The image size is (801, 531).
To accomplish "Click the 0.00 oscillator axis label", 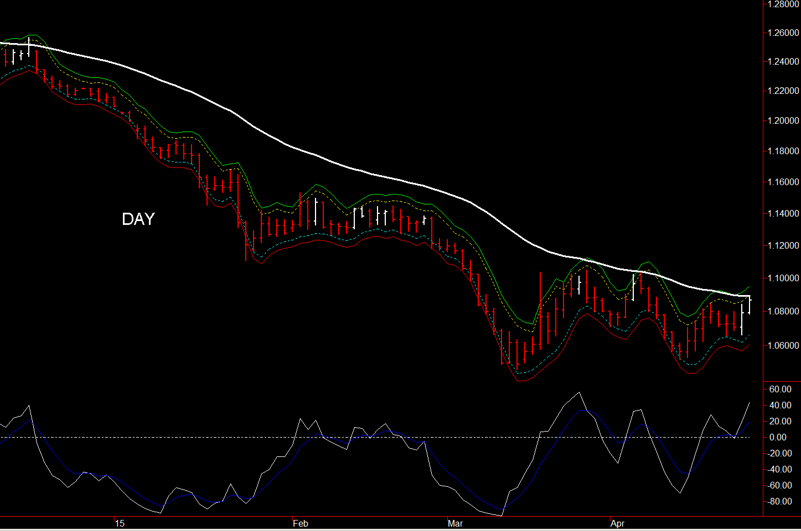I will pyautogui.click(x=778, y=437).
